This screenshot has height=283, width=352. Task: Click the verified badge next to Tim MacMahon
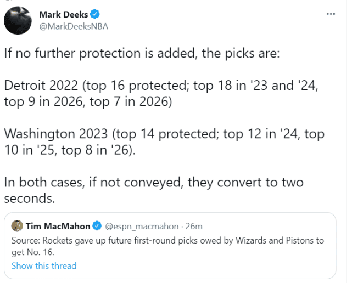coord(97,226)
